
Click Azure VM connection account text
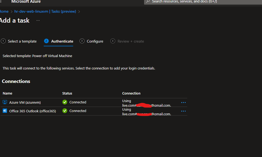point(147,103)
